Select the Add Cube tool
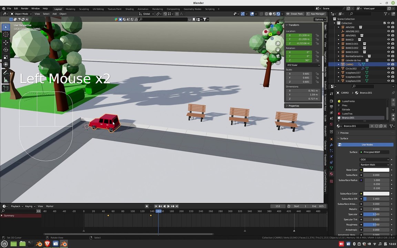This screenshot has height=248, width=397. click(6, 88)
